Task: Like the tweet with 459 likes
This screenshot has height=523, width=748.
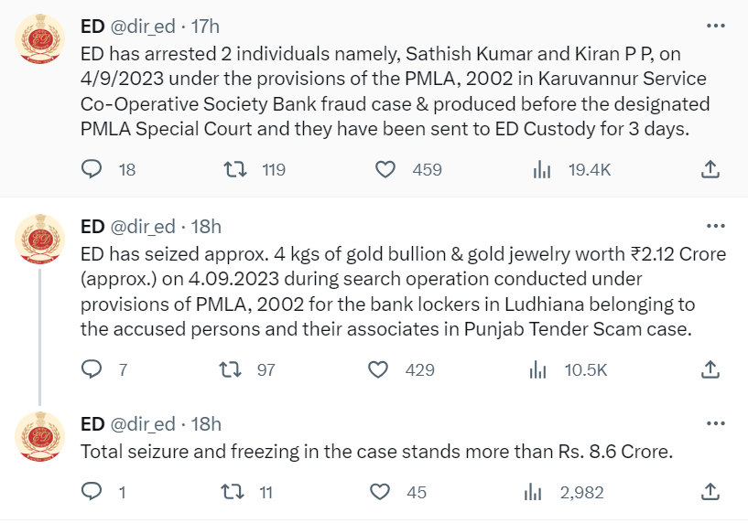Action: click(x=385, y=169)
